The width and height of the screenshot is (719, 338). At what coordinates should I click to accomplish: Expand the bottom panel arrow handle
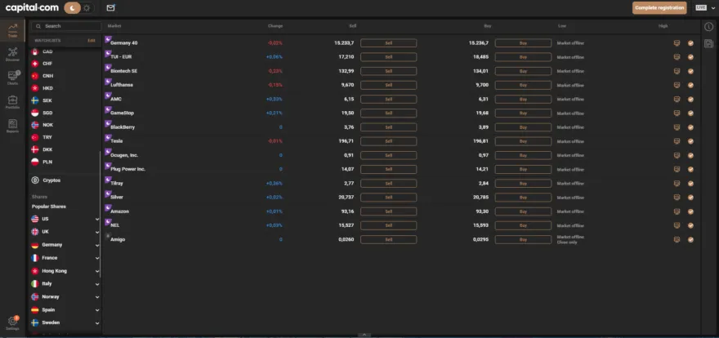[x=364, y=335]
